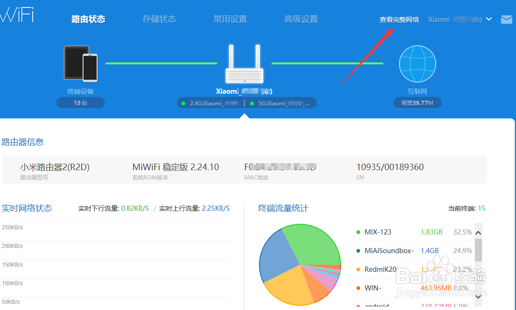Click the 32.5% percentage value
Viewport: 516px width, 310px height.
pyautogui.click(x=462, y=232)
